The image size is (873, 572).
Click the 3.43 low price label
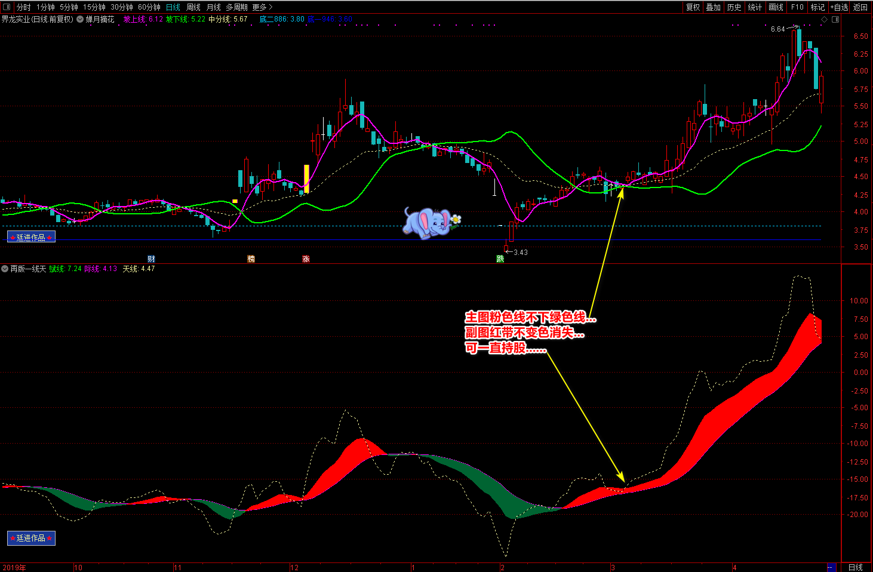[521, 253]
